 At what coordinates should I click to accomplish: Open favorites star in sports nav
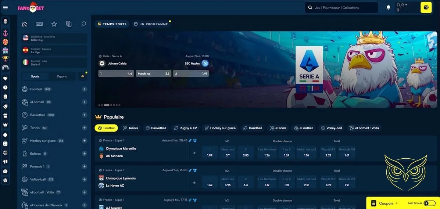[x=54, y=24]
